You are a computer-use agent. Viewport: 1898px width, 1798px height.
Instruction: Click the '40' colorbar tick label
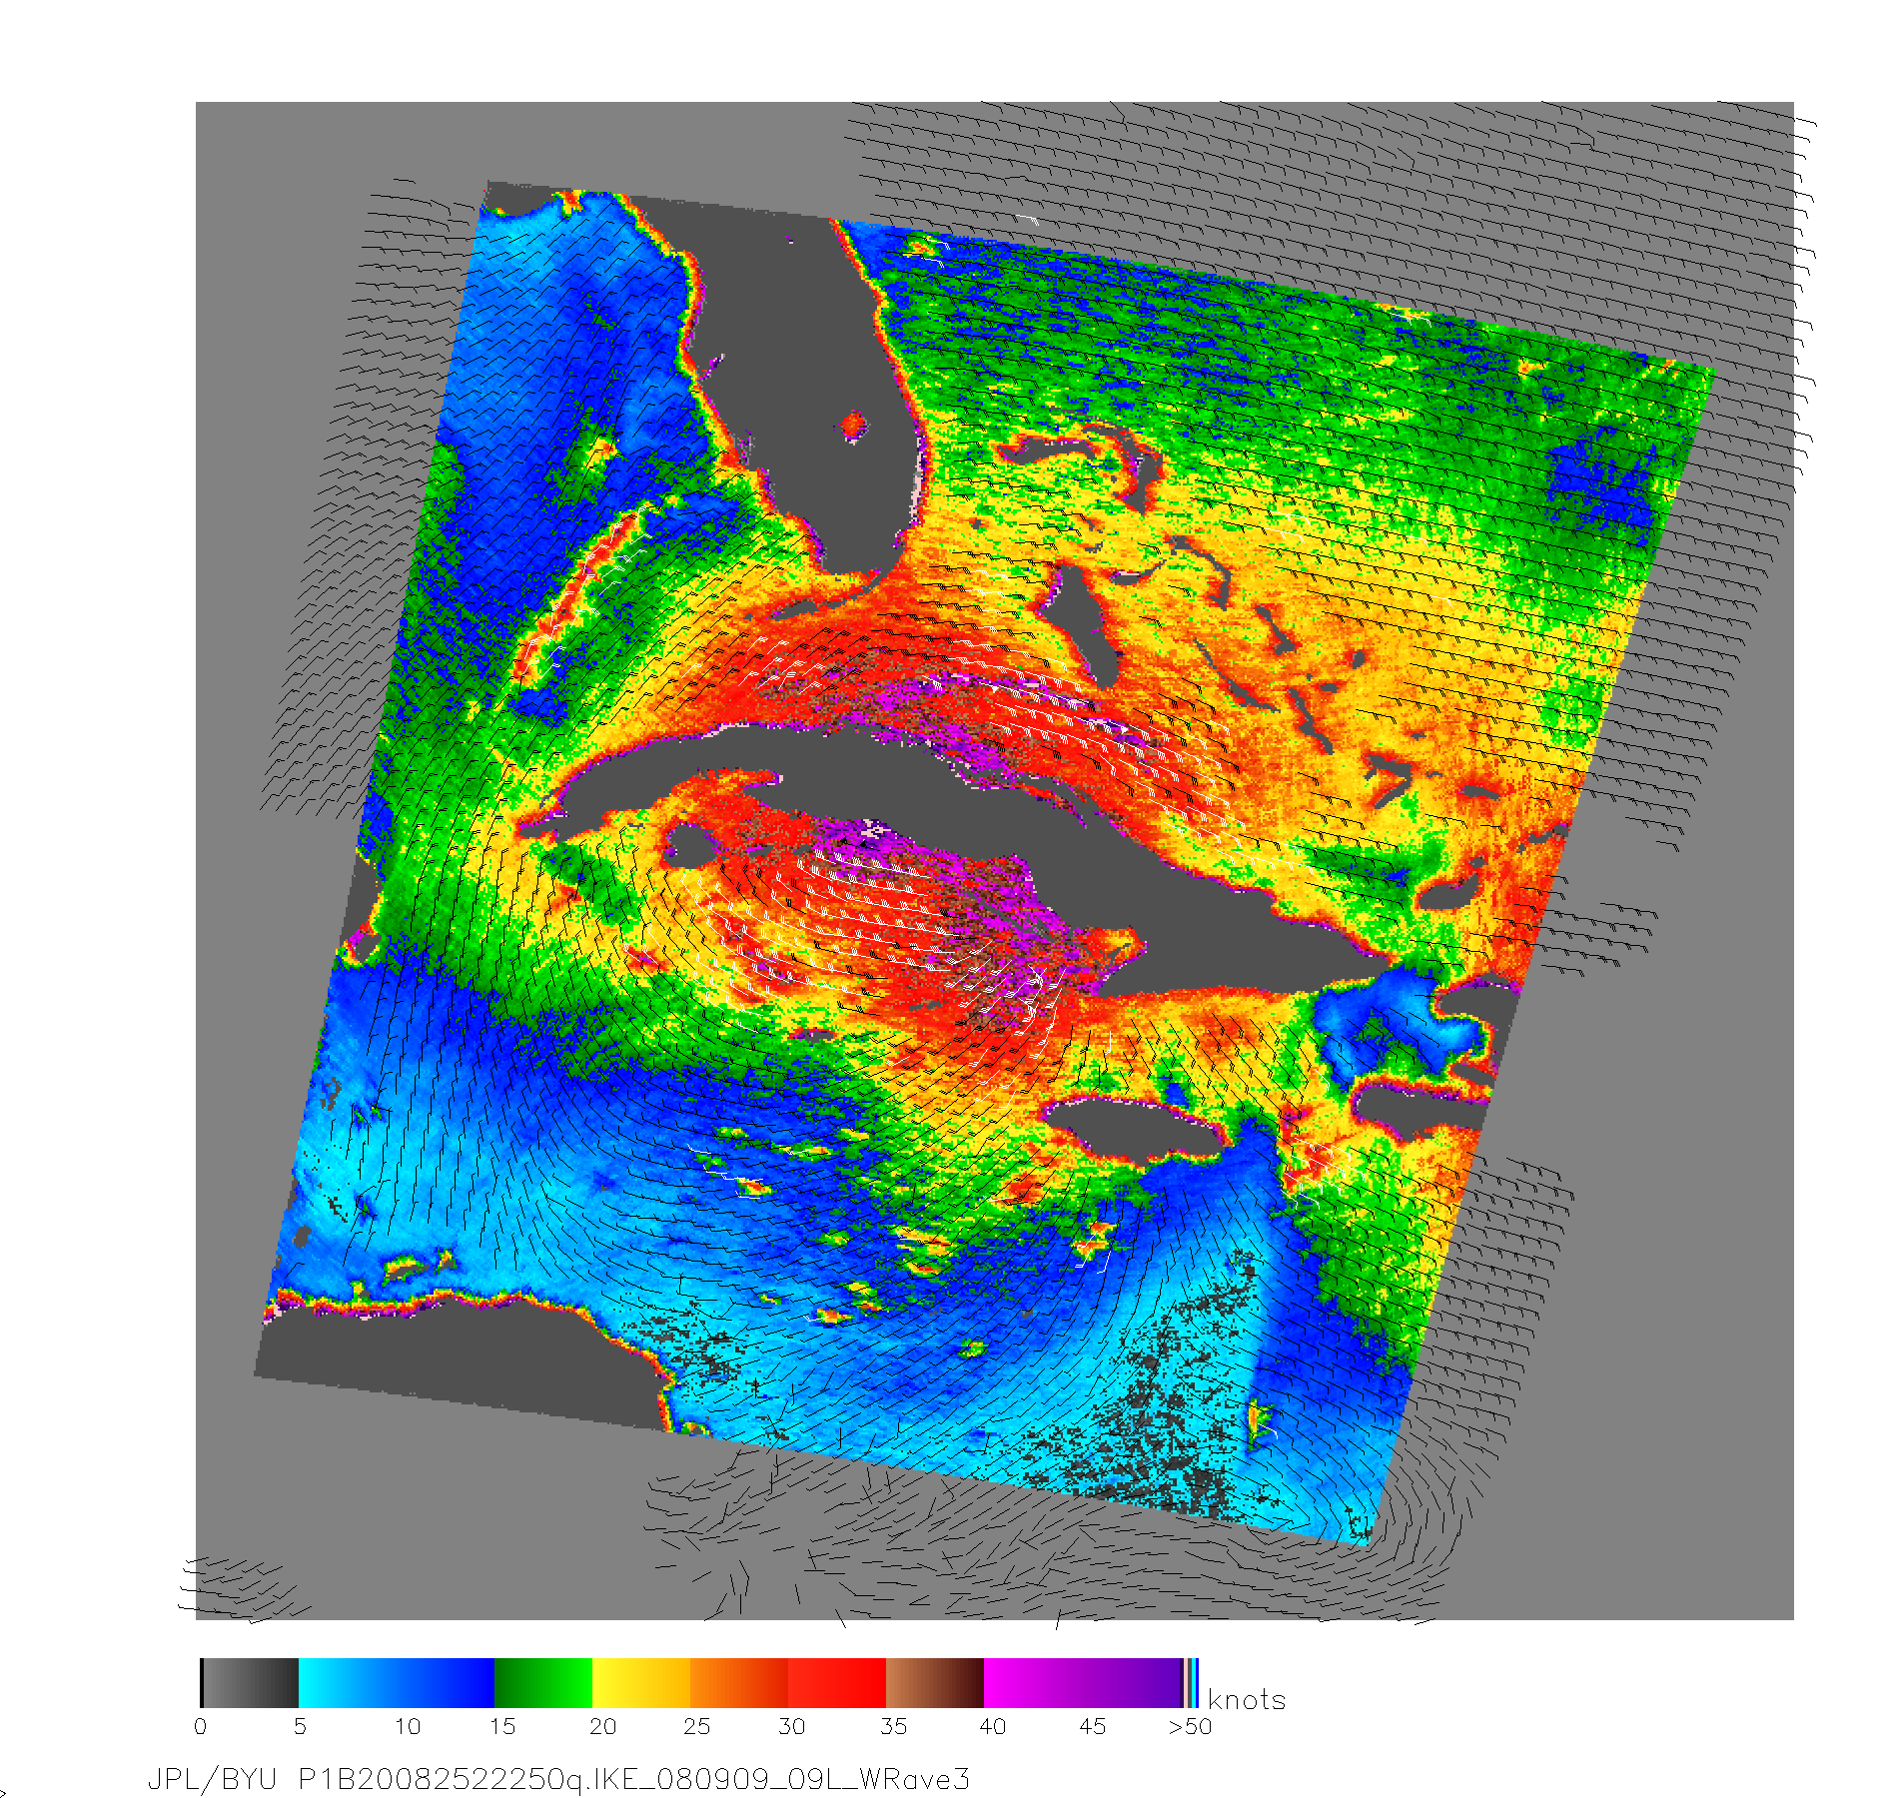(992, 1726)
